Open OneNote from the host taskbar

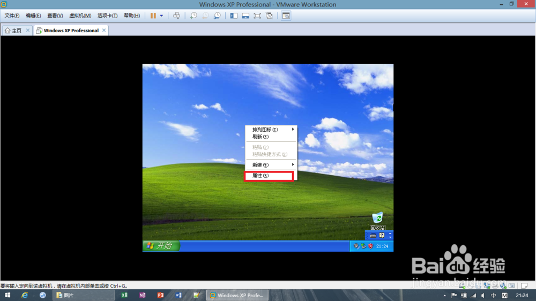[x=143, y=295]
